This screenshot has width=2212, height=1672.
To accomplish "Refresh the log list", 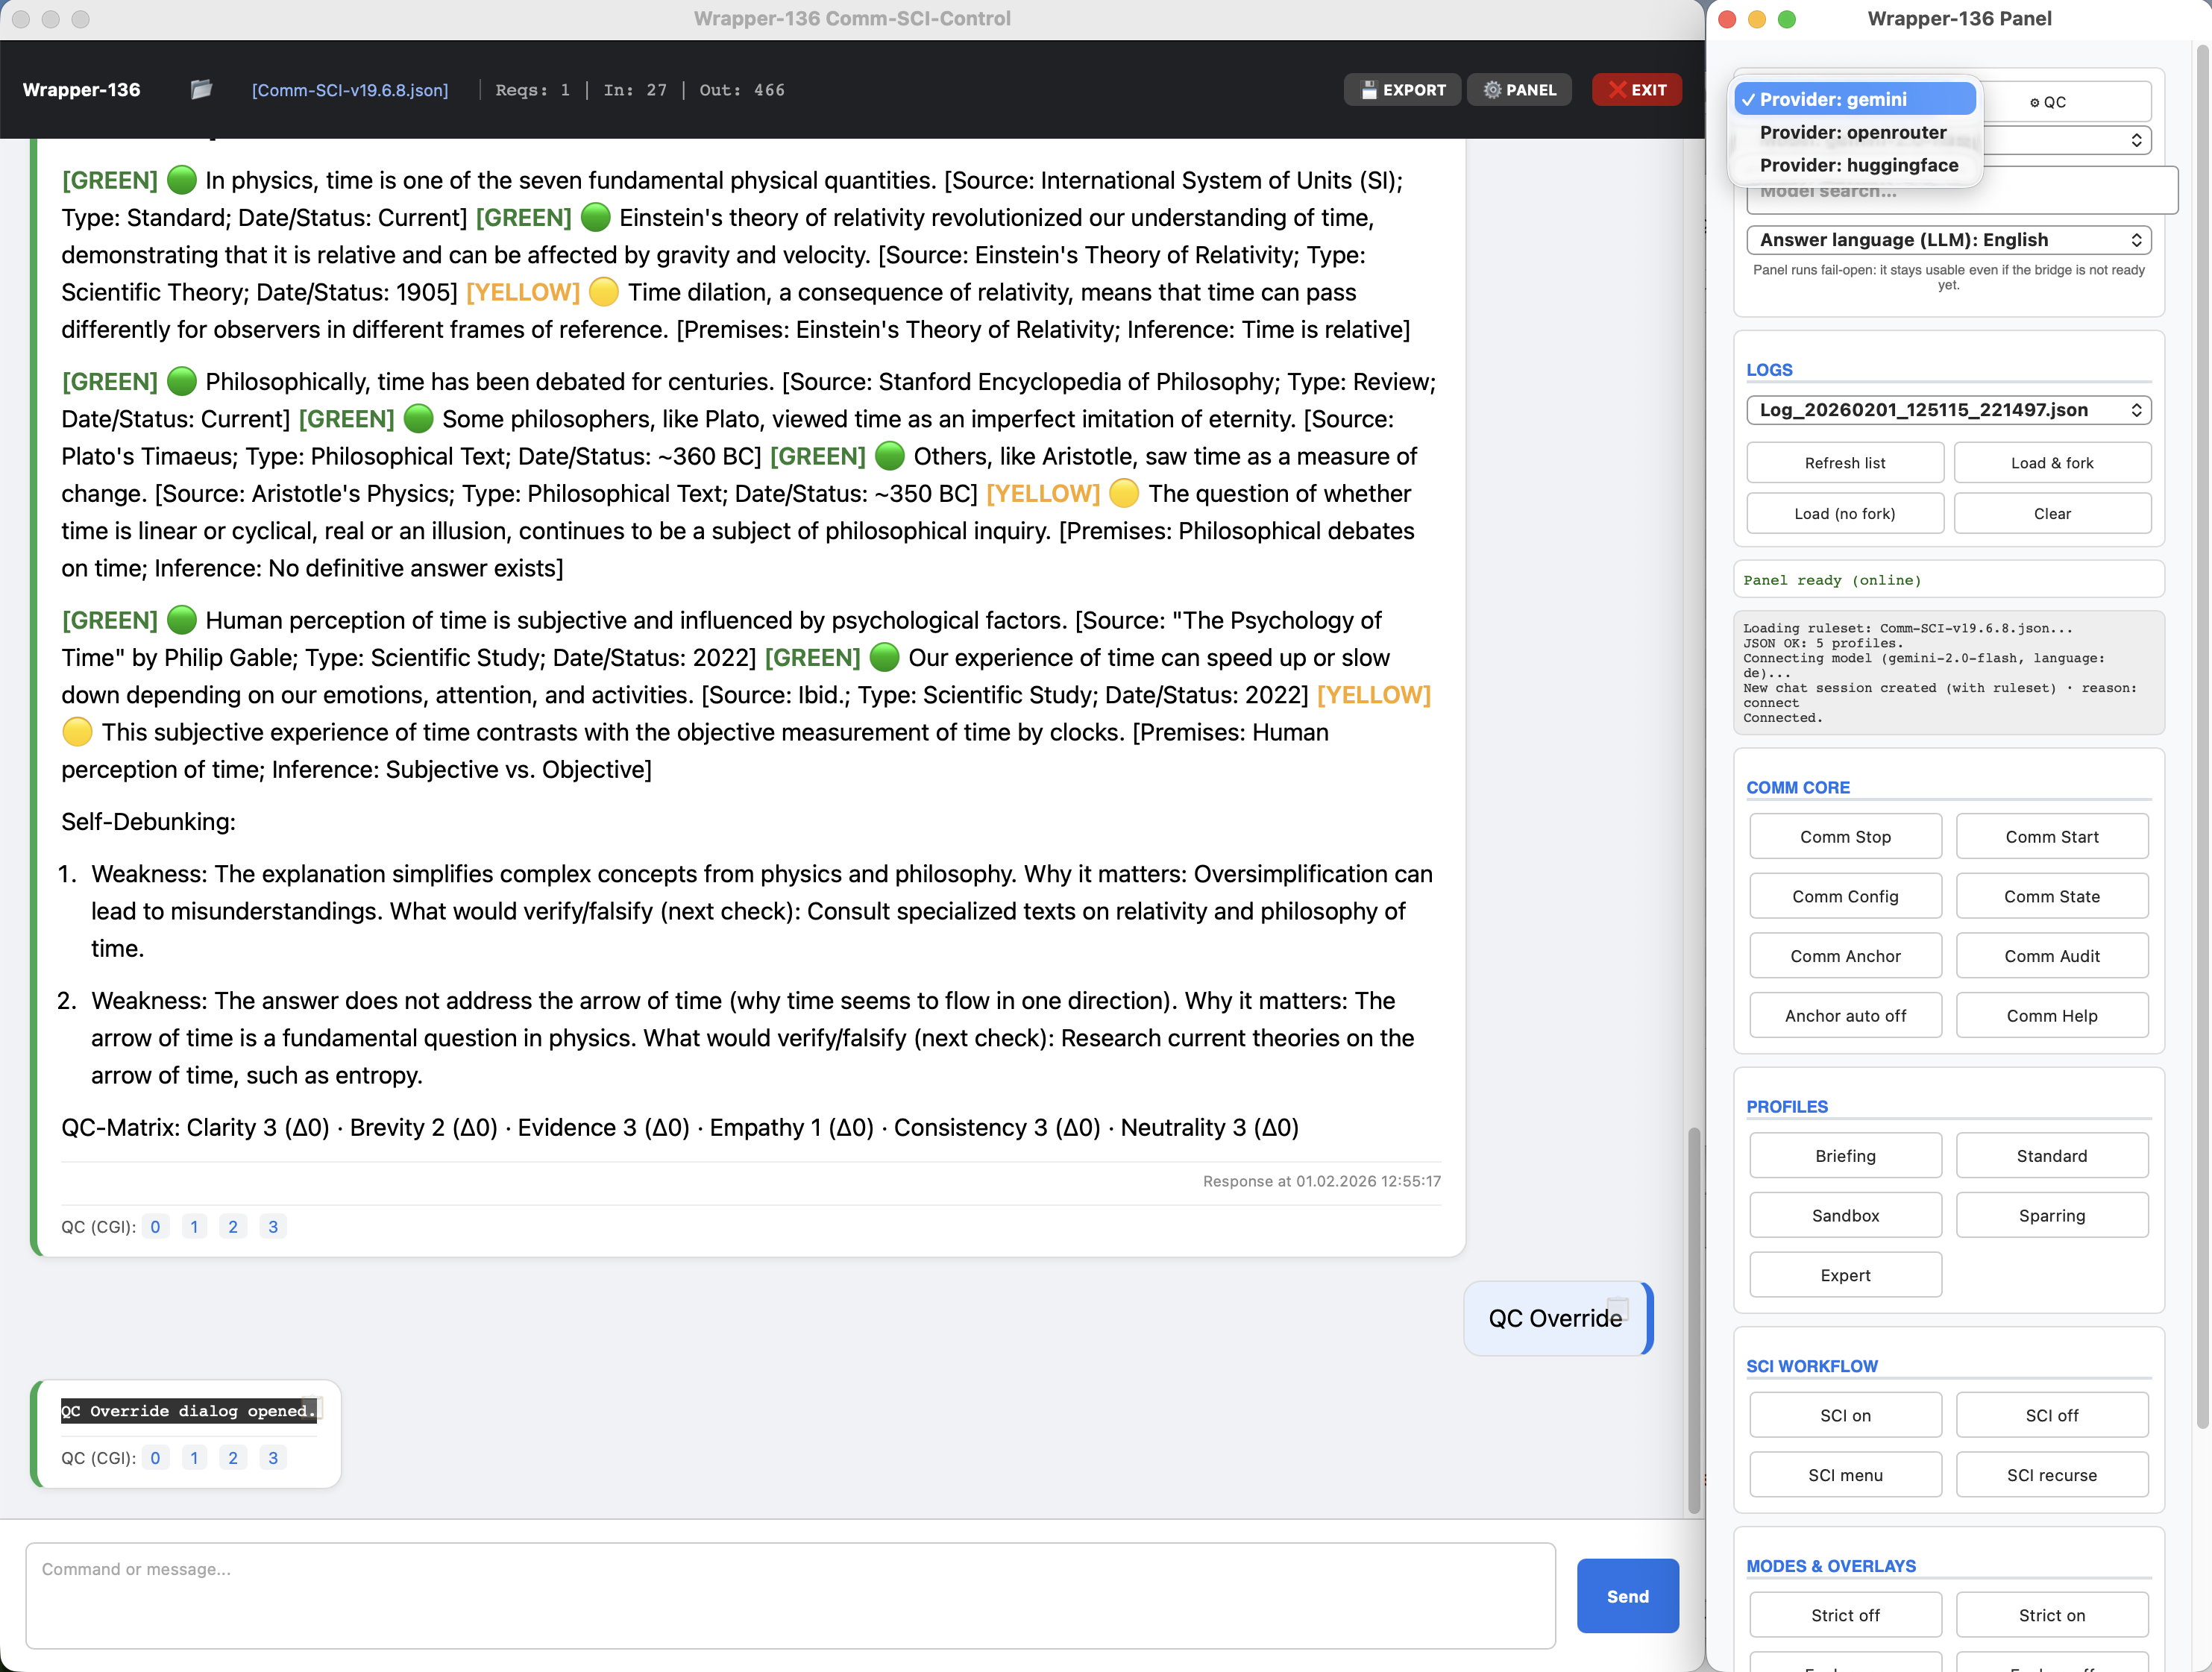I will click(x=1845, y=462).
